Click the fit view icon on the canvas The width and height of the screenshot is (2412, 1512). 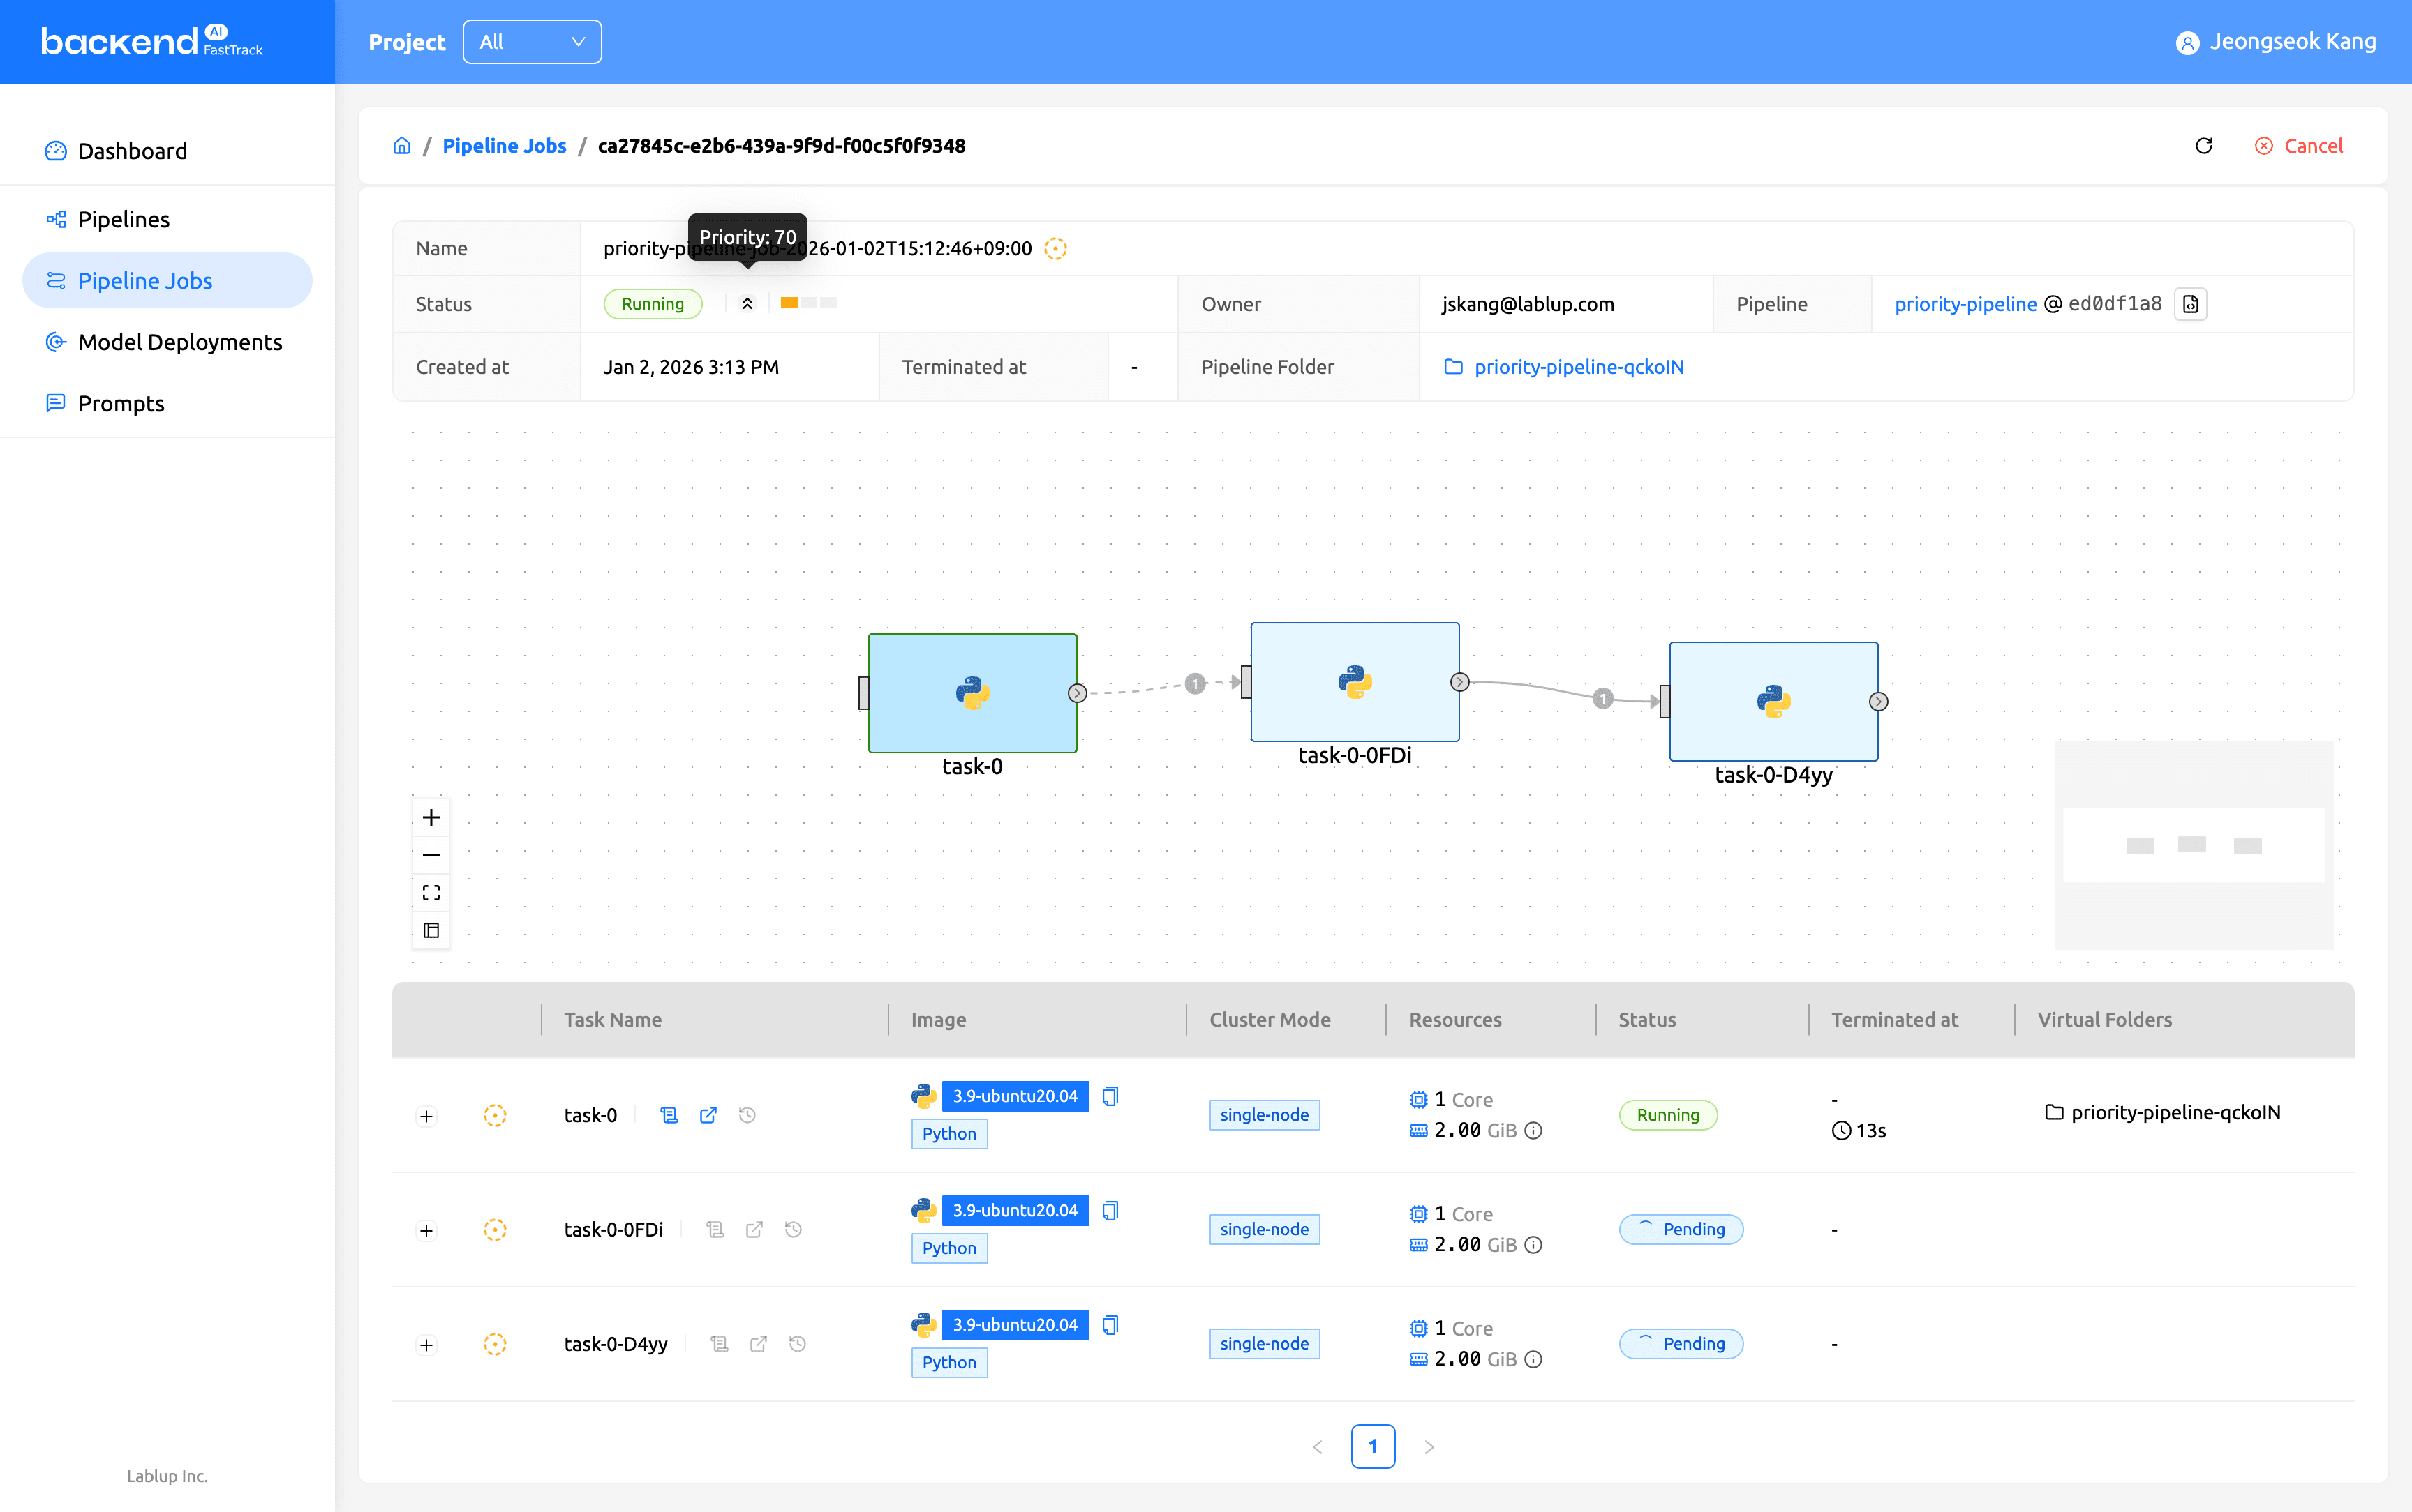click(x=431, y=892)
